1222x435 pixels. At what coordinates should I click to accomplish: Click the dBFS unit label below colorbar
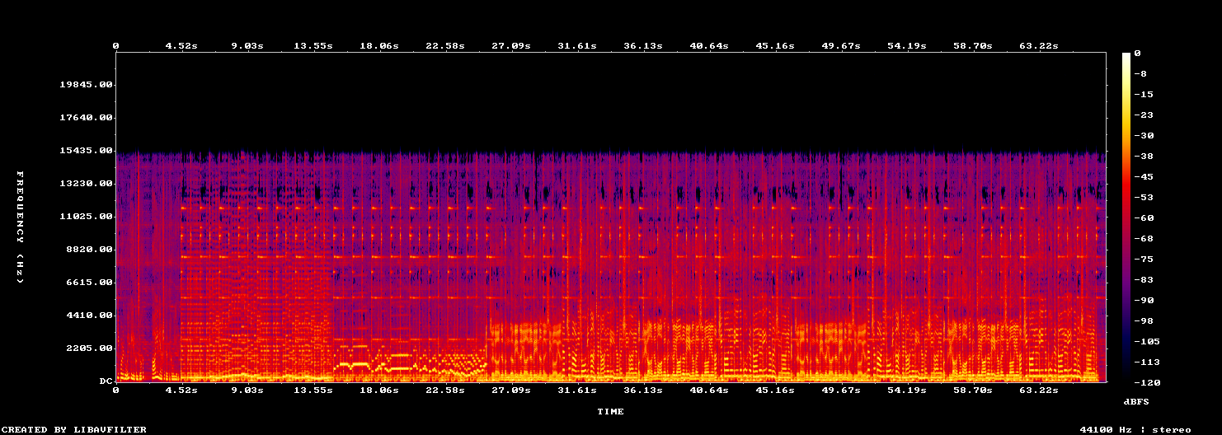pos(1135,400)
